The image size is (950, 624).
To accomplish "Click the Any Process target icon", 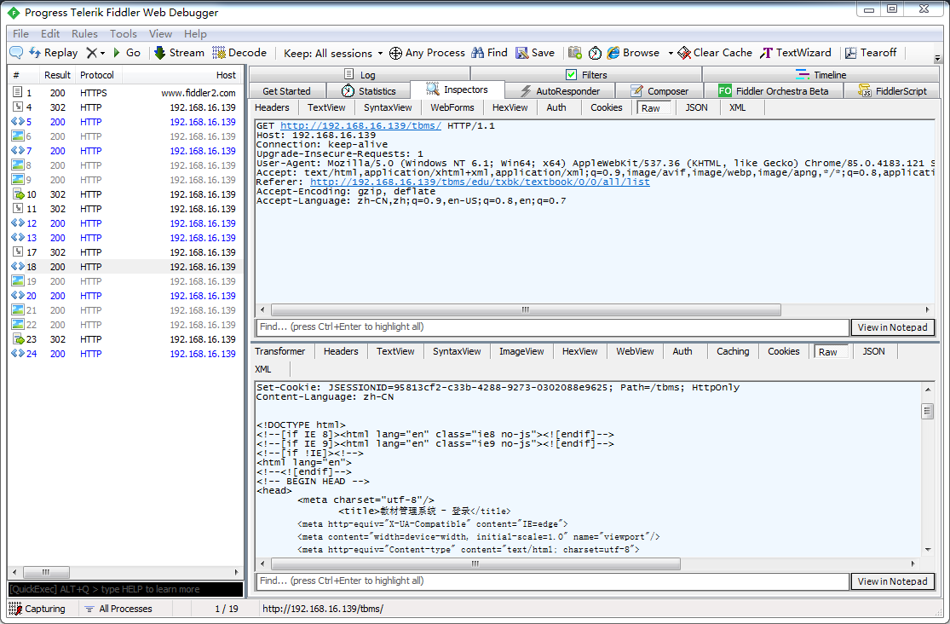I will [395, 54].
